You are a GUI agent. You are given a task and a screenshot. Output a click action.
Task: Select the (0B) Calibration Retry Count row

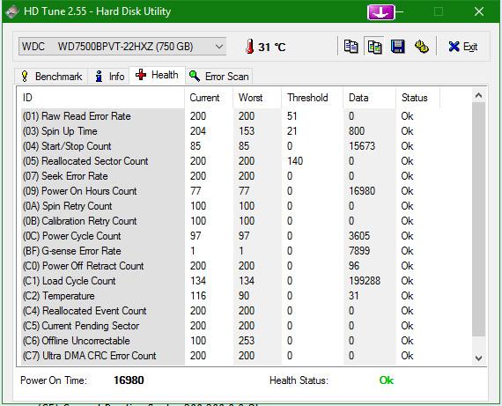231,220
